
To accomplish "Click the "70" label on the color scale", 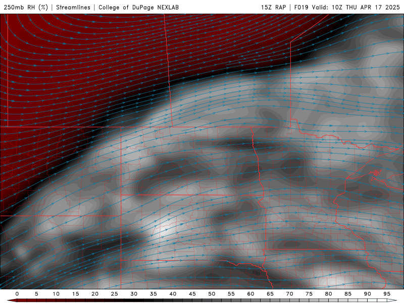I will pyautogui.click(x=289, y=294).
